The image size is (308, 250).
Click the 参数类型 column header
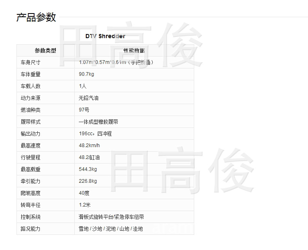(x=45, y=50)
